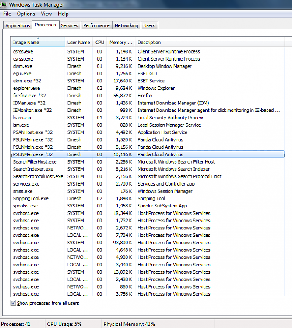The width and height of the screenshot is (292, 329).
Task: Switch to the Applications tab
Action: (18, 25)
